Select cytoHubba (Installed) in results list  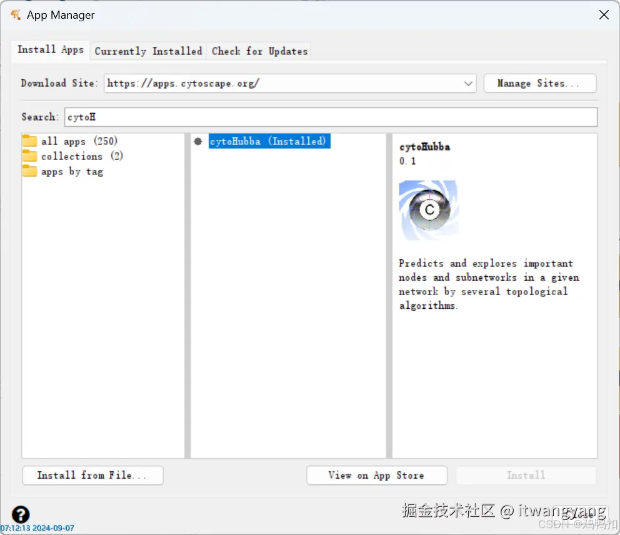[269, 141]
